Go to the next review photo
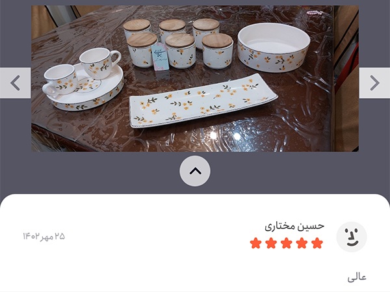 tap(374, 83)
